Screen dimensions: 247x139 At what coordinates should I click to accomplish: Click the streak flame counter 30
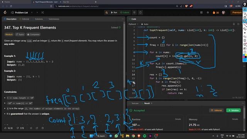click(x=216, y=13)
